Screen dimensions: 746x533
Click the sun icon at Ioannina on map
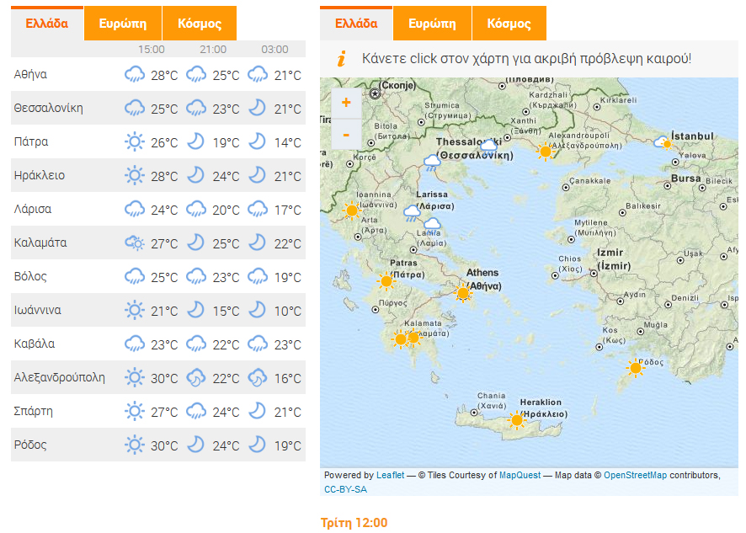click(351, 211)
